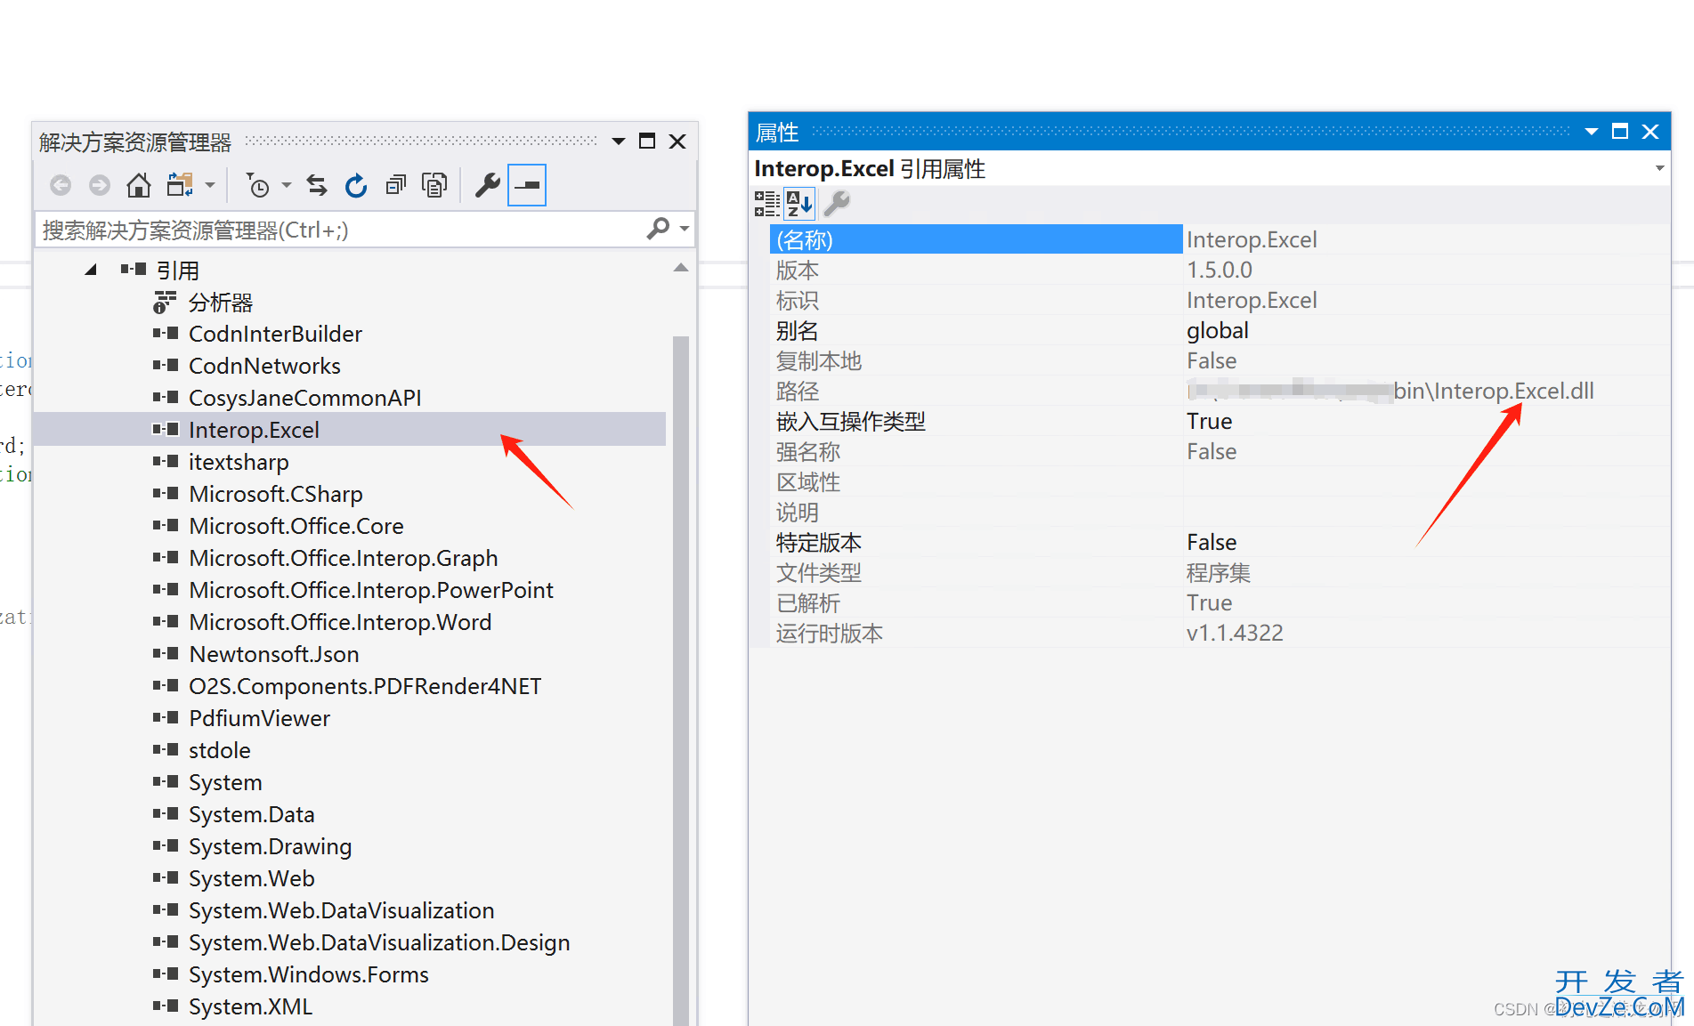Select the 强名称 property label
Screen dimensions: 1694x1026
pos(807,451)
